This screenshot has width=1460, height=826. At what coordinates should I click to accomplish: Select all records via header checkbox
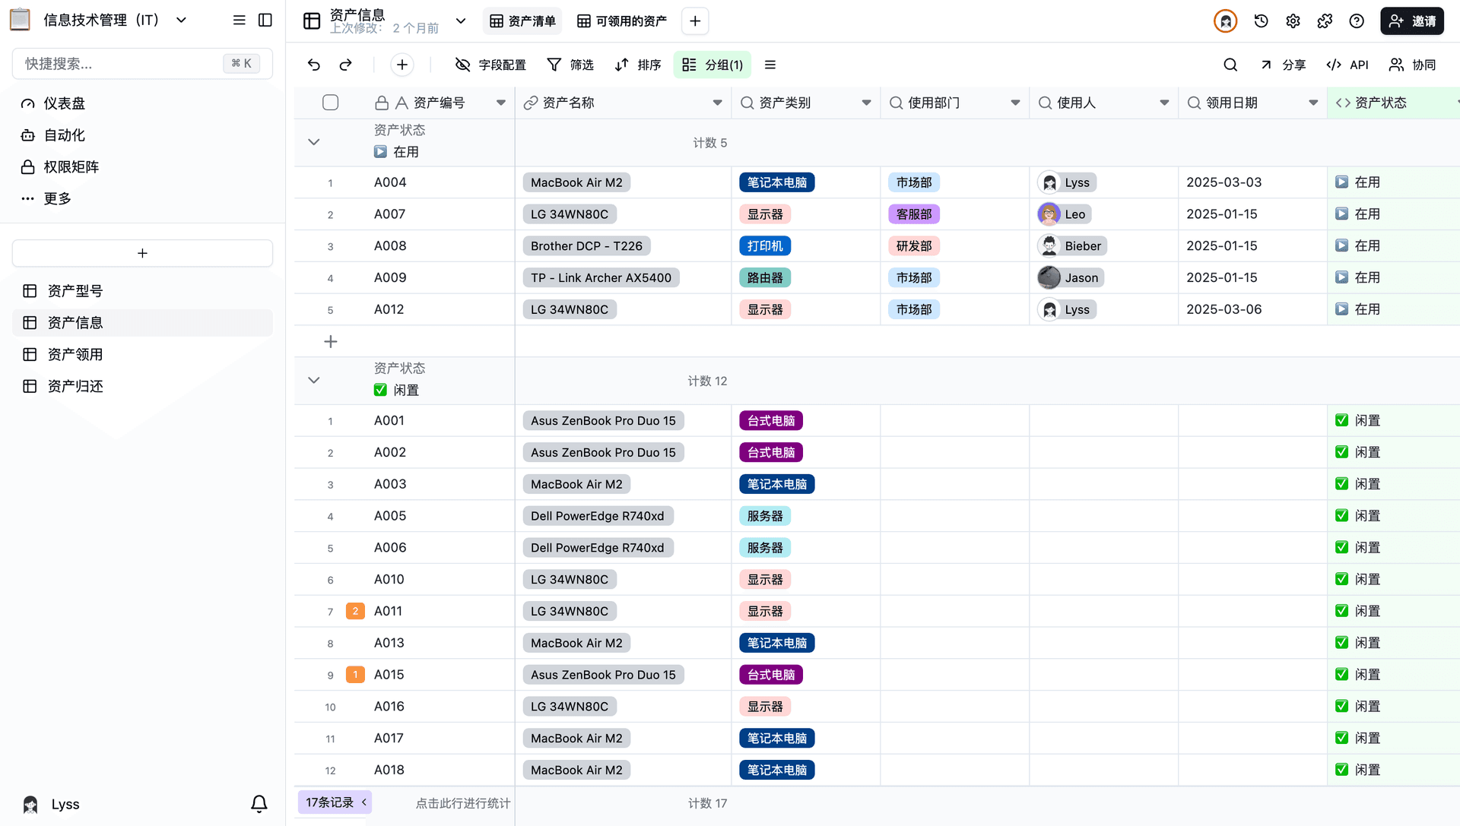pos(330,102)
